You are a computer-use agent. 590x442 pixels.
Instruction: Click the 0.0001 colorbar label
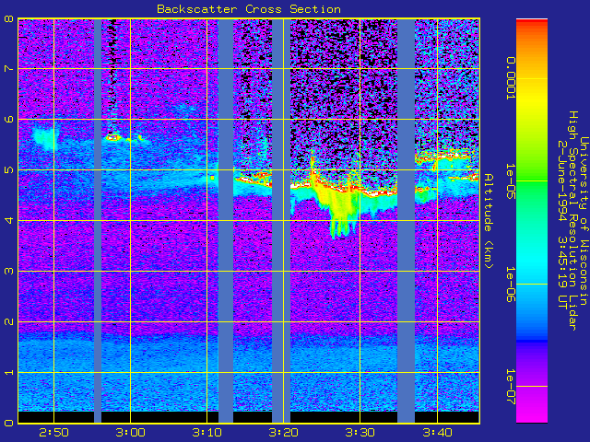tap(510, 78)
